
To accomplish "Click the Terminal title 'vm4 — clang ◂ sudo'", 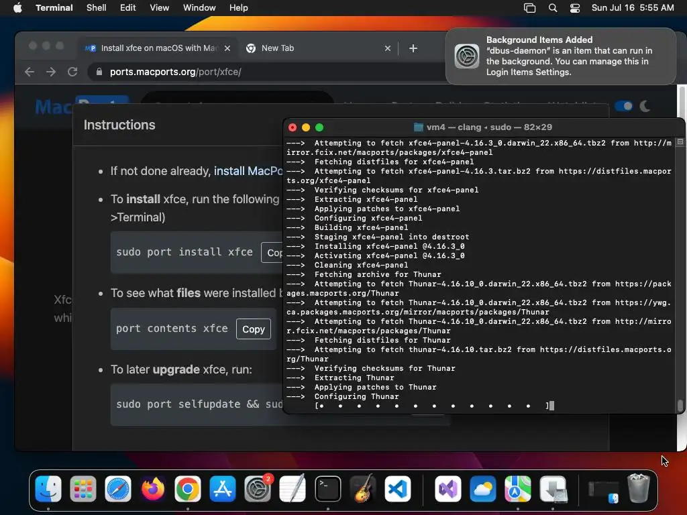I will click(x=489, y=127).
